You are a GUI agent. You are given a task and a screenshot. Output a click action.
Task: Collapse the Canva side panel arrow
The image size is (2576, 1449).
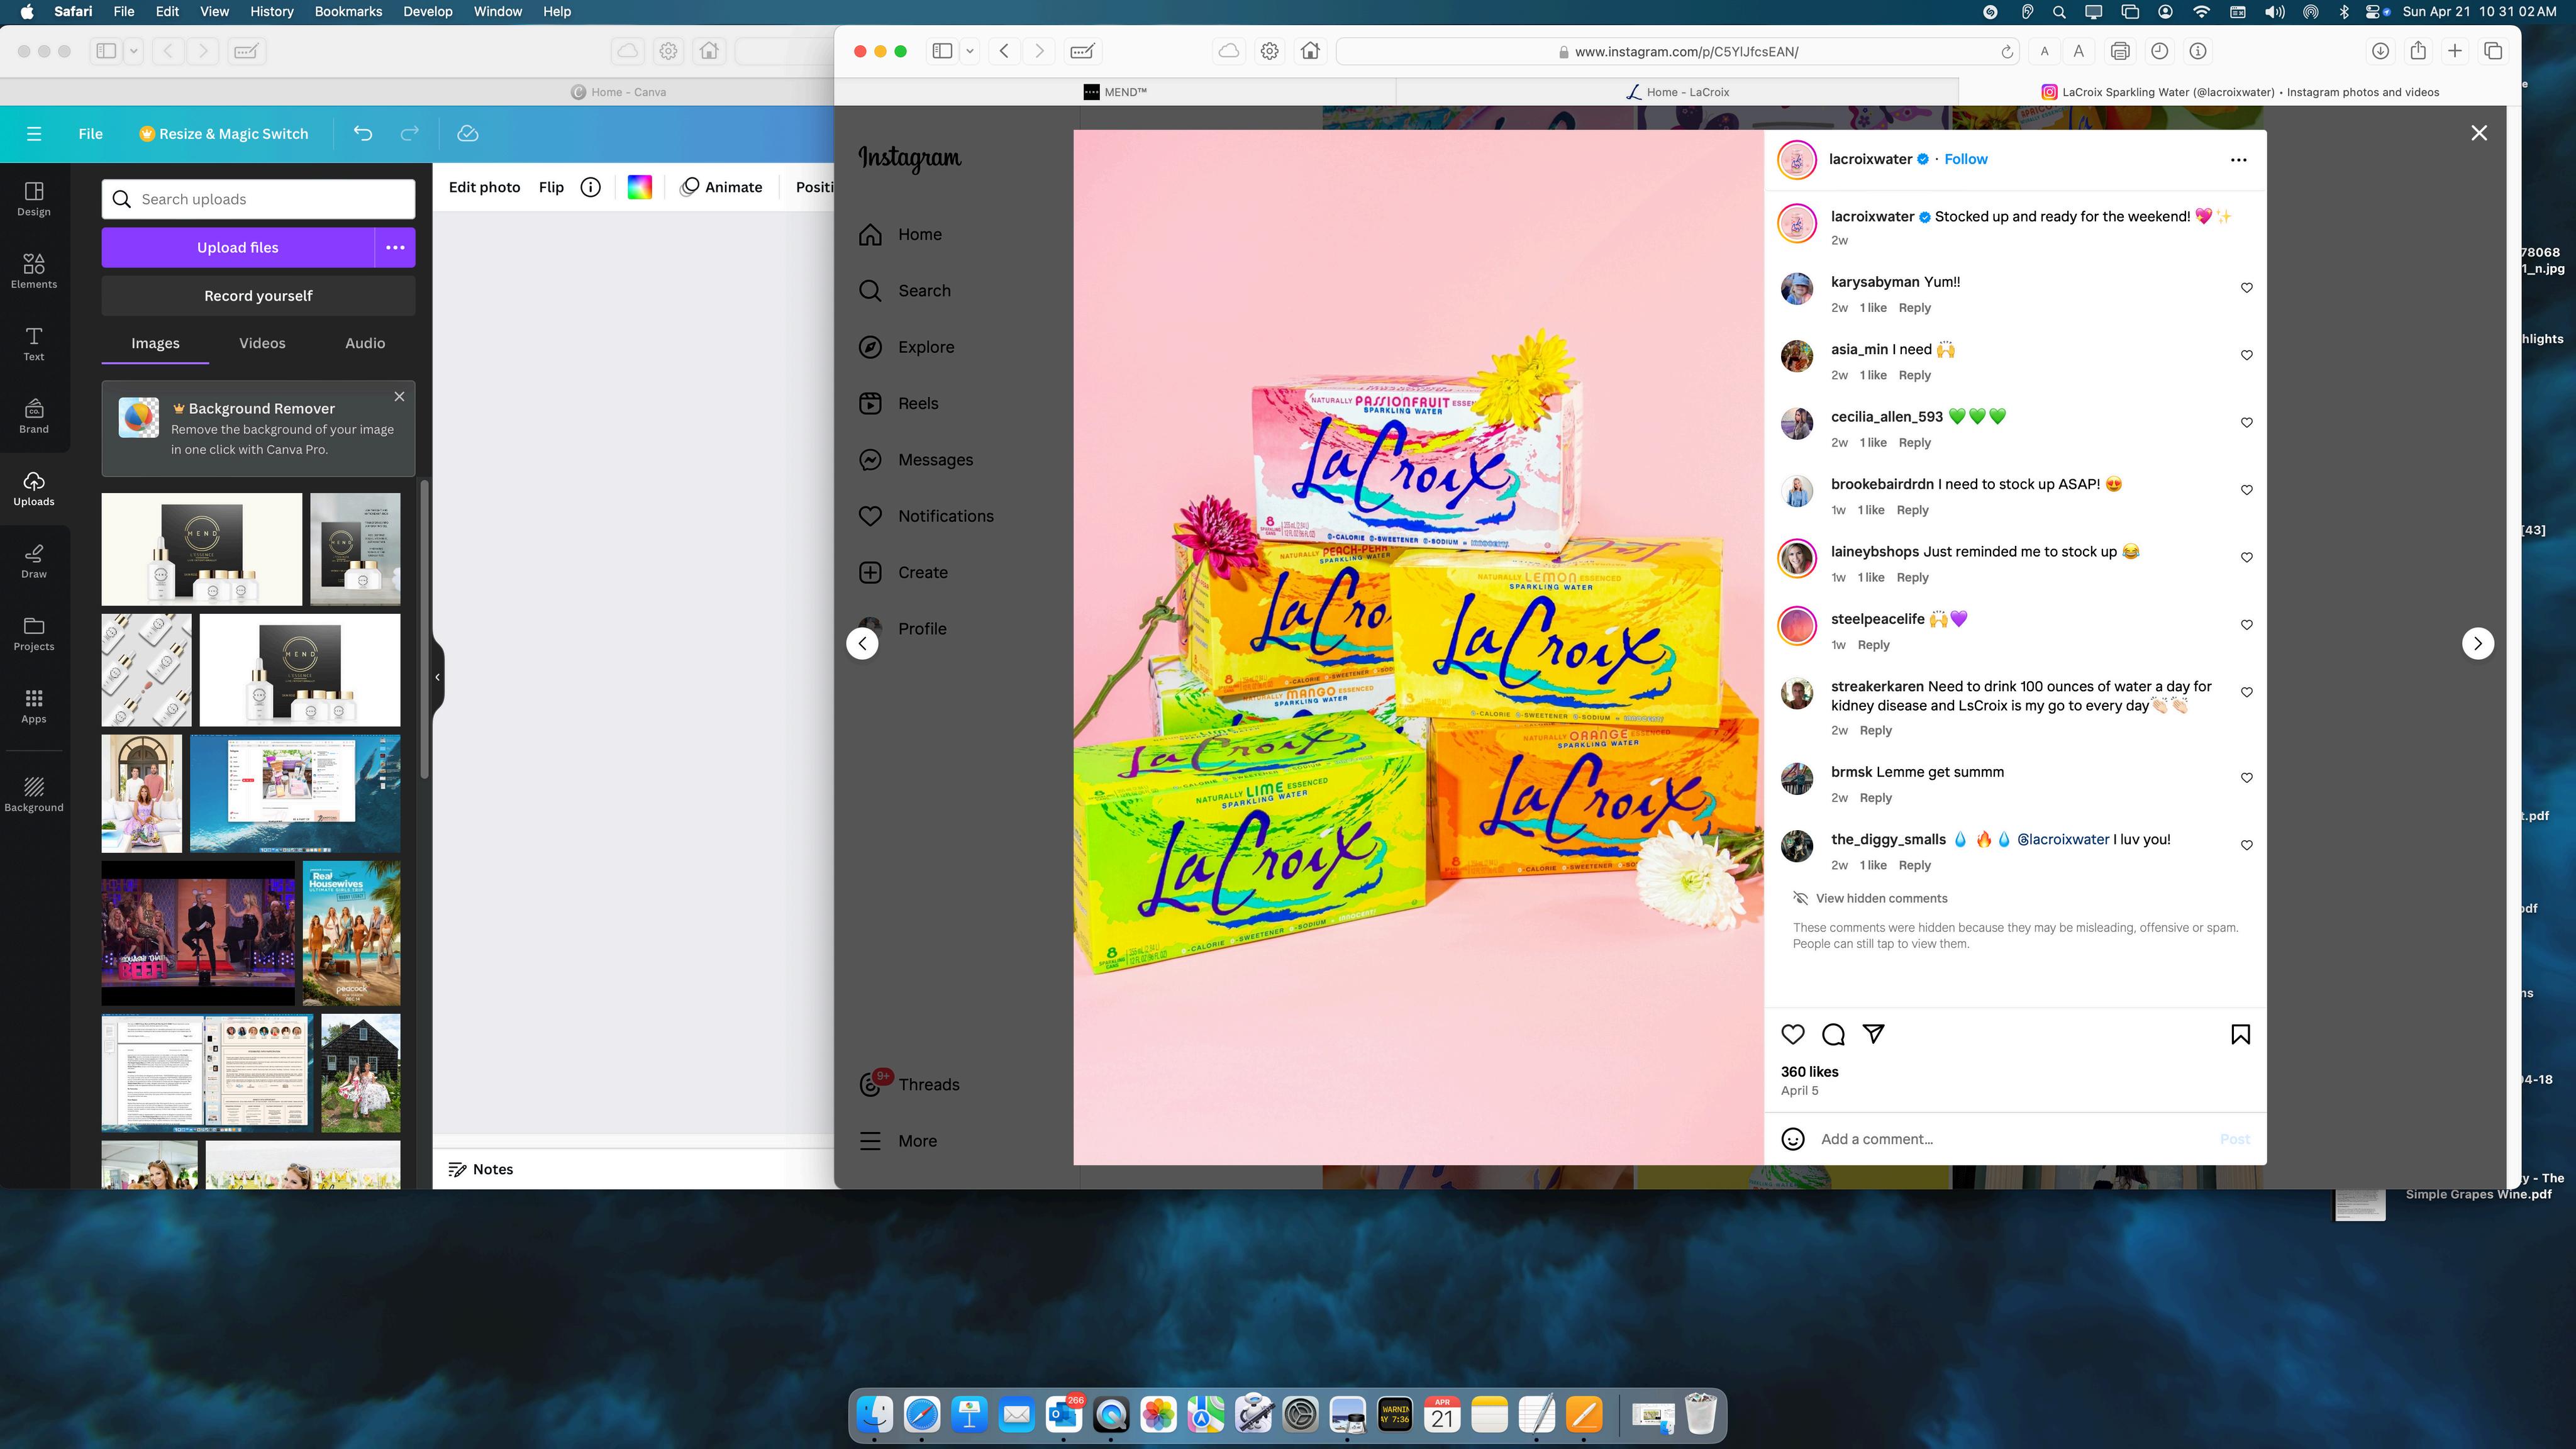(x=437, y=677)
